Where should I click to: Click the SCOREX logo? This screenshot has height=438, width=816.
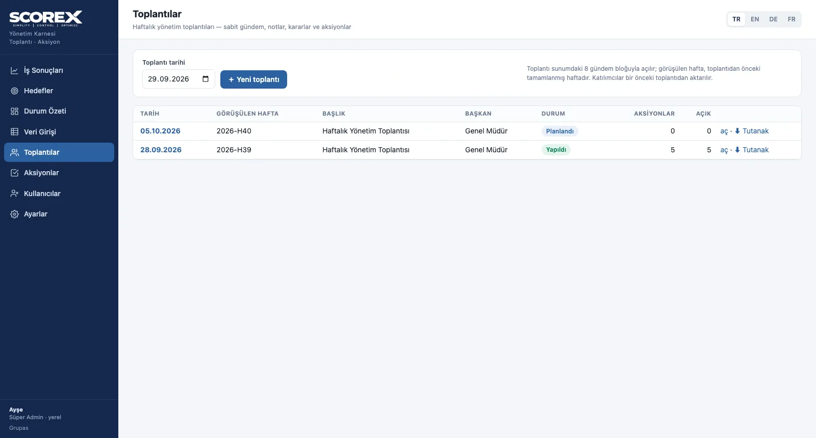(46, 19)
